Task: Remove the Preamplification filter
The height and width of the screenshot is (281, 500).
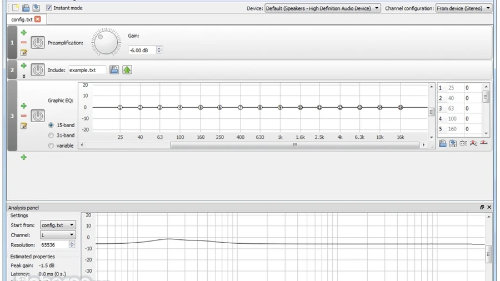Action: pos(23,42)
